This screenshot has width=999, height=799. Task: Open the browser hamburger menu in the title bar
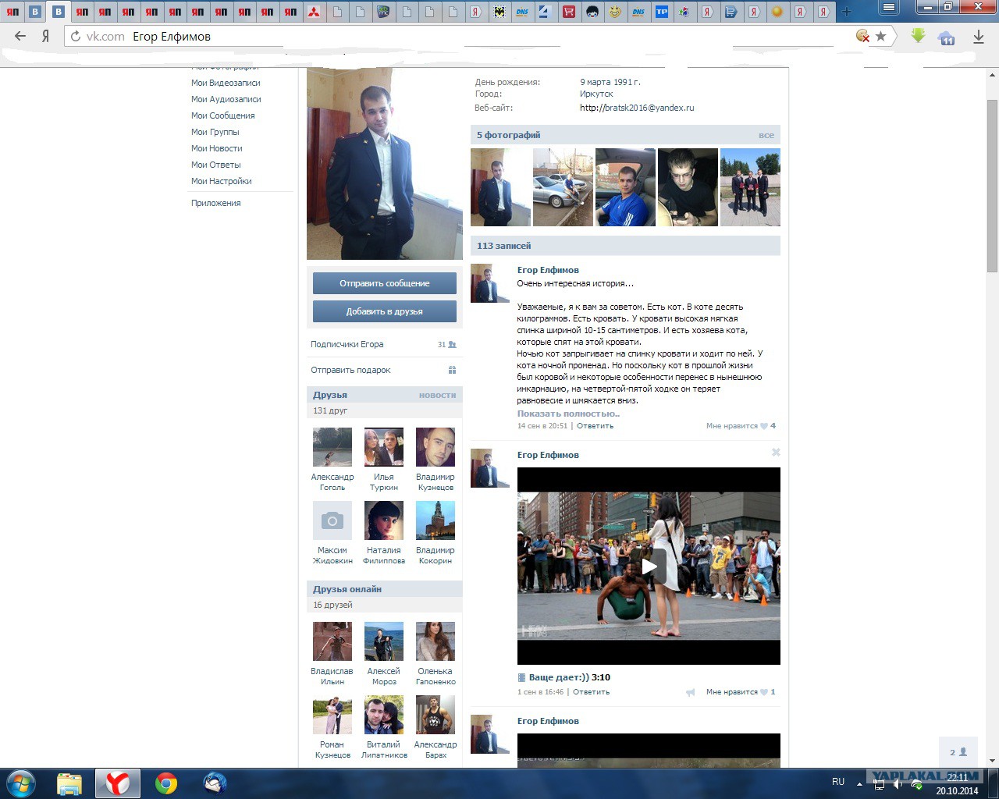[888, 8]
